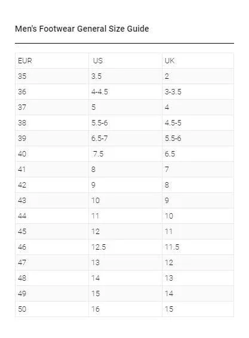Click the EUR 35 cell
Screen dimensions: 249x338
[52, 76]
